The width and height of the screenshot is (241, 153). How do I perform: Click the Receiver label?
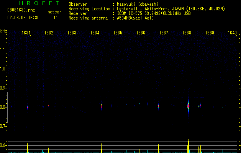(78, 13)
